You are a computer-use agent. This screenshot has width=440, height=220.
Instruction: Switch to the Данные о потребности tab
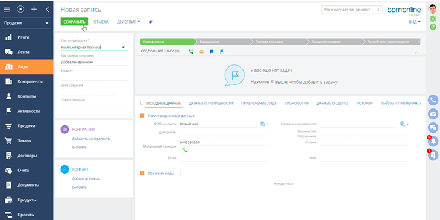tap(211, 103)
